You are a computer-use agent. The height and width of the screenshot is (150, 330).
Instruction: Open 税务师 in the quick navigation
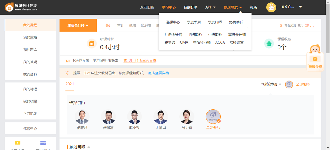[x=170, y=42]
